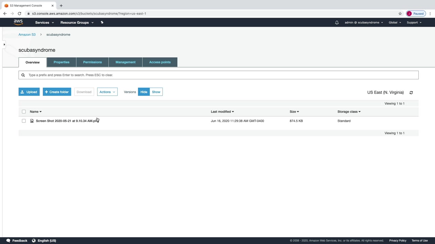Click the image file icon of Screen Shot row
Screen dimensions: 435x244
point(32,121)
